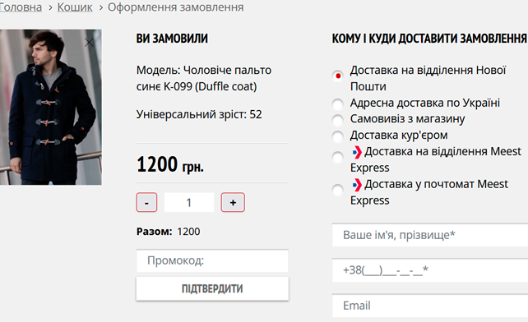Click the Meest logo beside відділення option
This screenshot has width=528, height=322.
pyautogui.click(x=357, y=153)
